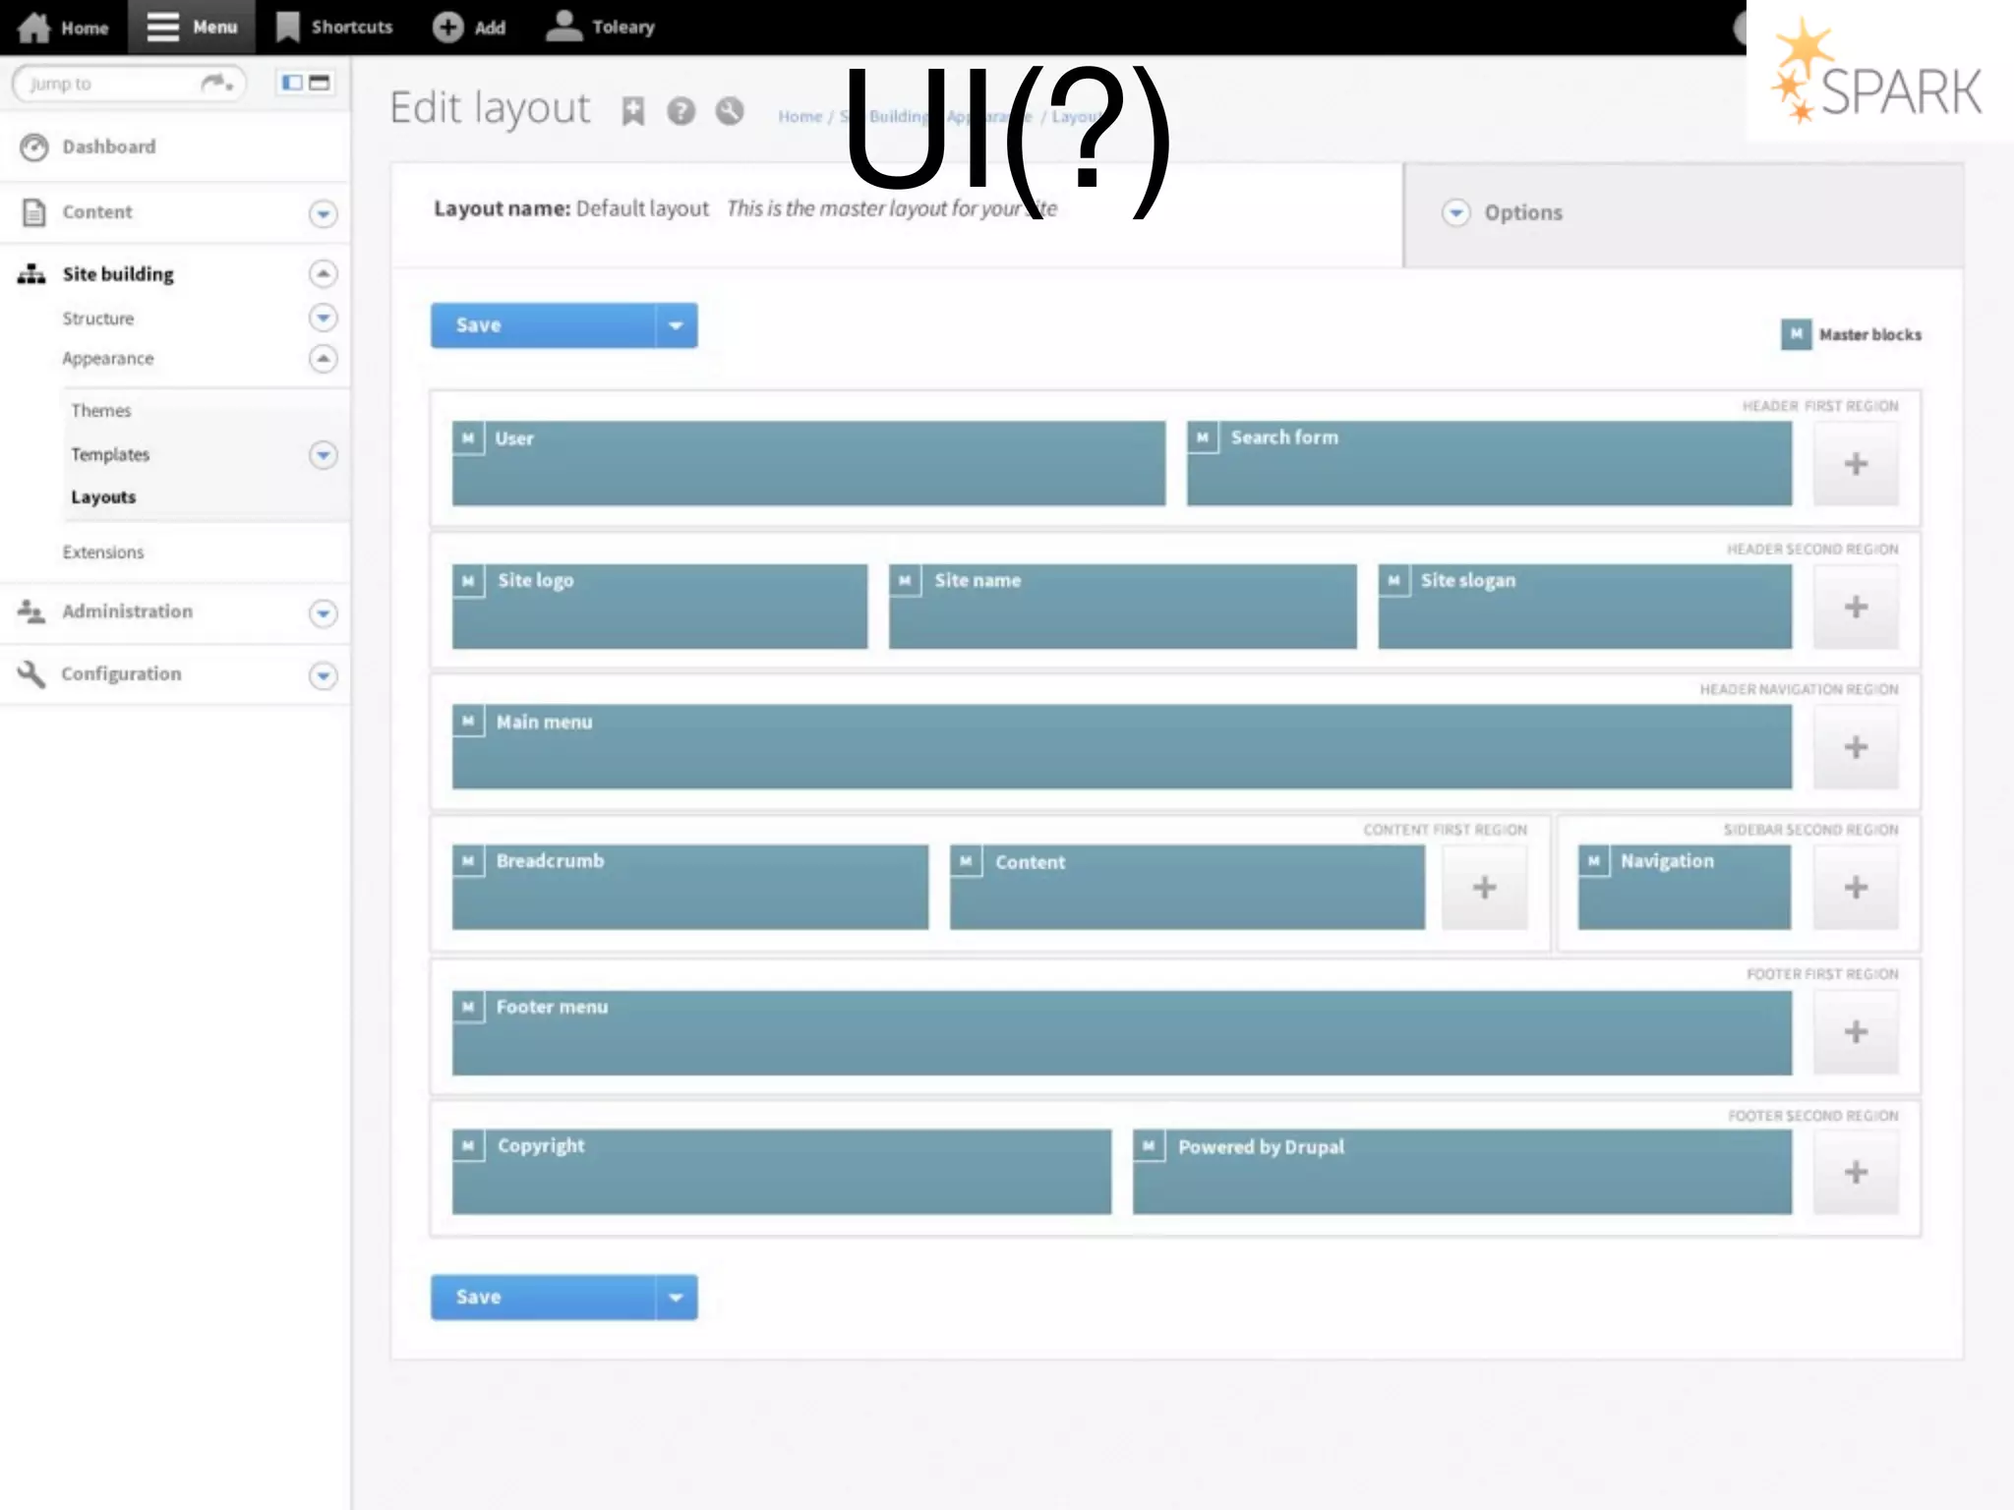The image size is (2014, 1510).
Task: Click the bottom Save button
Action: [x=543, y=1298]
